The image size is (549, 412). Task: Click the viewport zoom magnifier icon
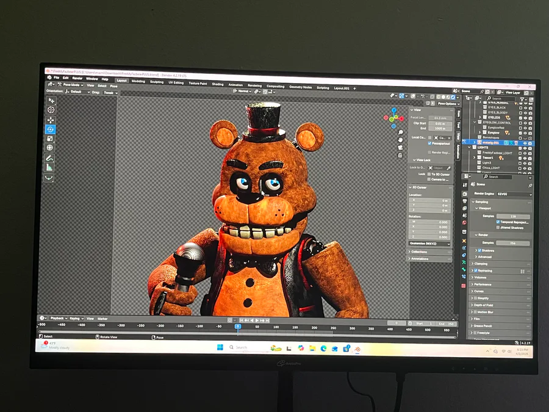tap(401, 132)
